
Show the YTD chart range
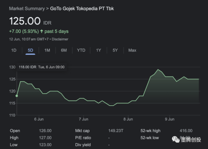pos(81,50)
